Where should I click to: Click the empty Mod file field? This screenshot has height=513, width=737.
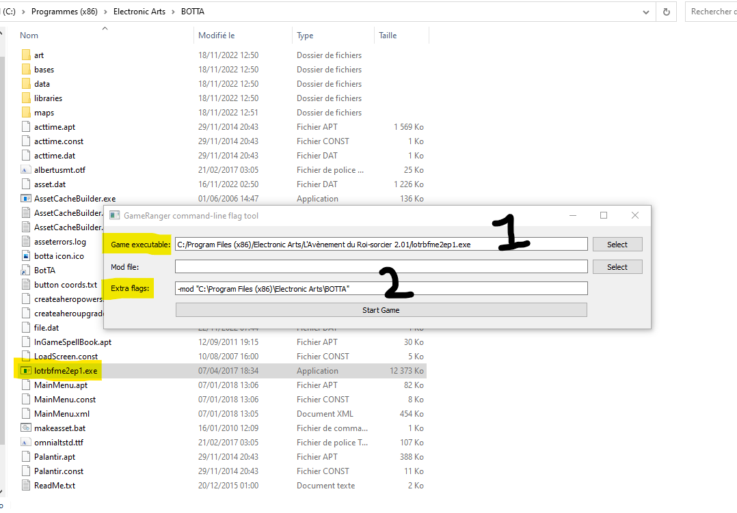coord(381,267)
